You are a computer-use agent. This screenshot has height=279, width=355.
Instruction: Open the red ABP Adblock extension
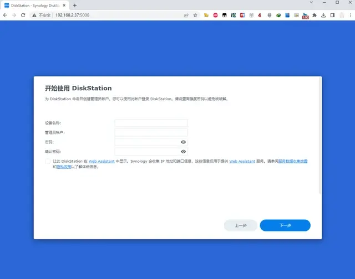pyautogui.click(x=215, y=15)
